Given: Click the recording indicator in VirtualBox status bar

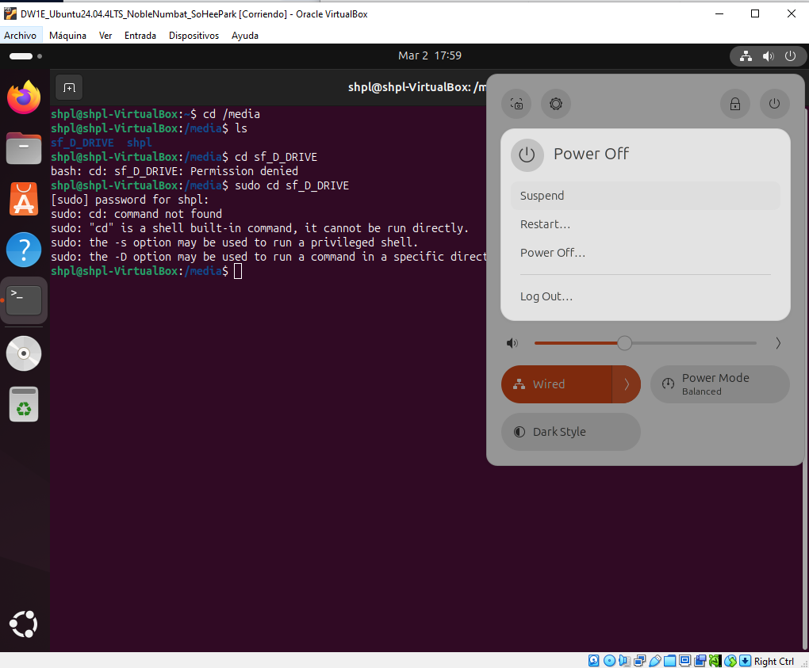Looking at the screenshot, I should point(700,660).
